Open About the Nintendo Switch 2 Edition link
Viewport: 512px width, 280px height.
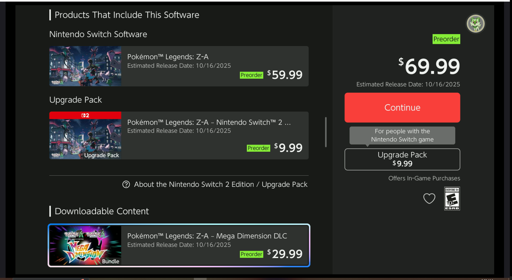tap(220, 184)
